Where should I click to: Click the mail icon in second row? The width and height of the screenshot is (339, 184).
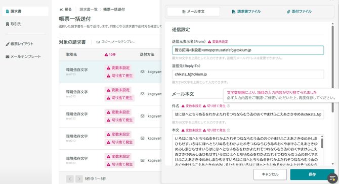[143, 94]
